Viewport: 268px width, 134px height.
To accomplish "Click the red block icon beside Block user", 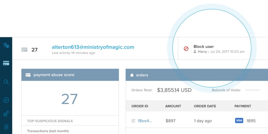I will click(186, 49).
